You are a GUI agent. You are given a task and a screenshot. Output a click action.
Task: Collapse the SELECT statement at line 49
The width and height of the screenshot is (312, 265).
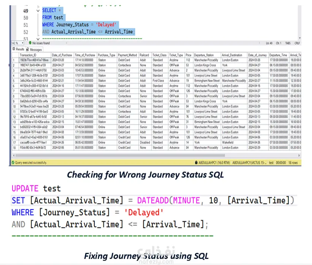click(x=38, y=11)
